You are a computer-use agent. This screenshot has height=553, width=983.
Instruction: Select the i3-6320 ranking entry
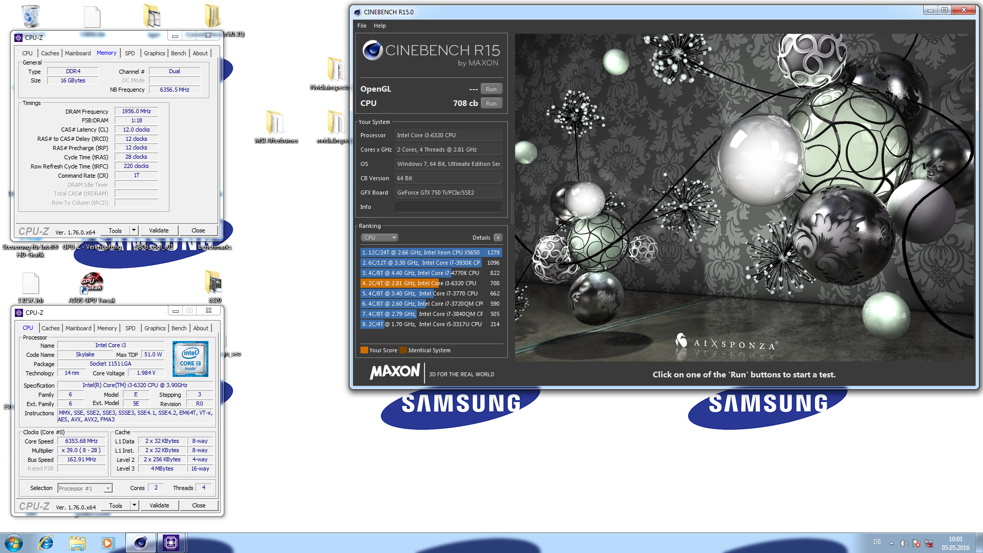click(x=431, y=283)
